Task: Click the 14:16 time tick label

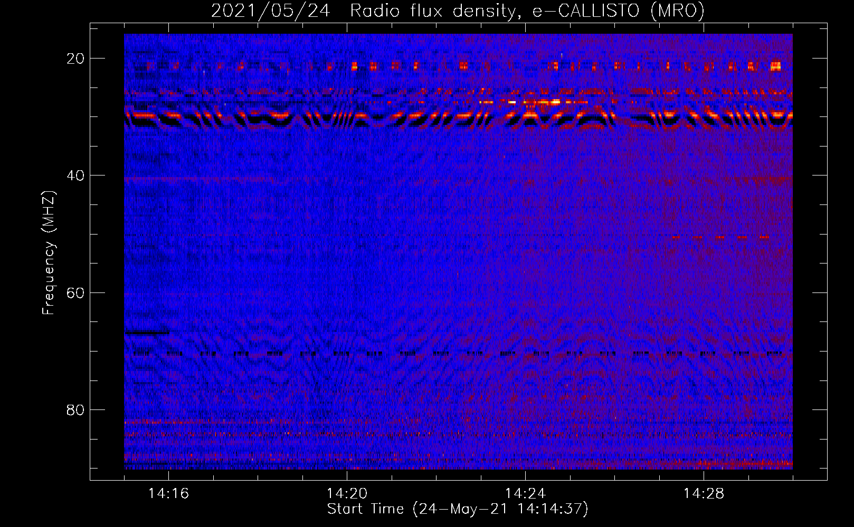Action: (x=168, y=494)
